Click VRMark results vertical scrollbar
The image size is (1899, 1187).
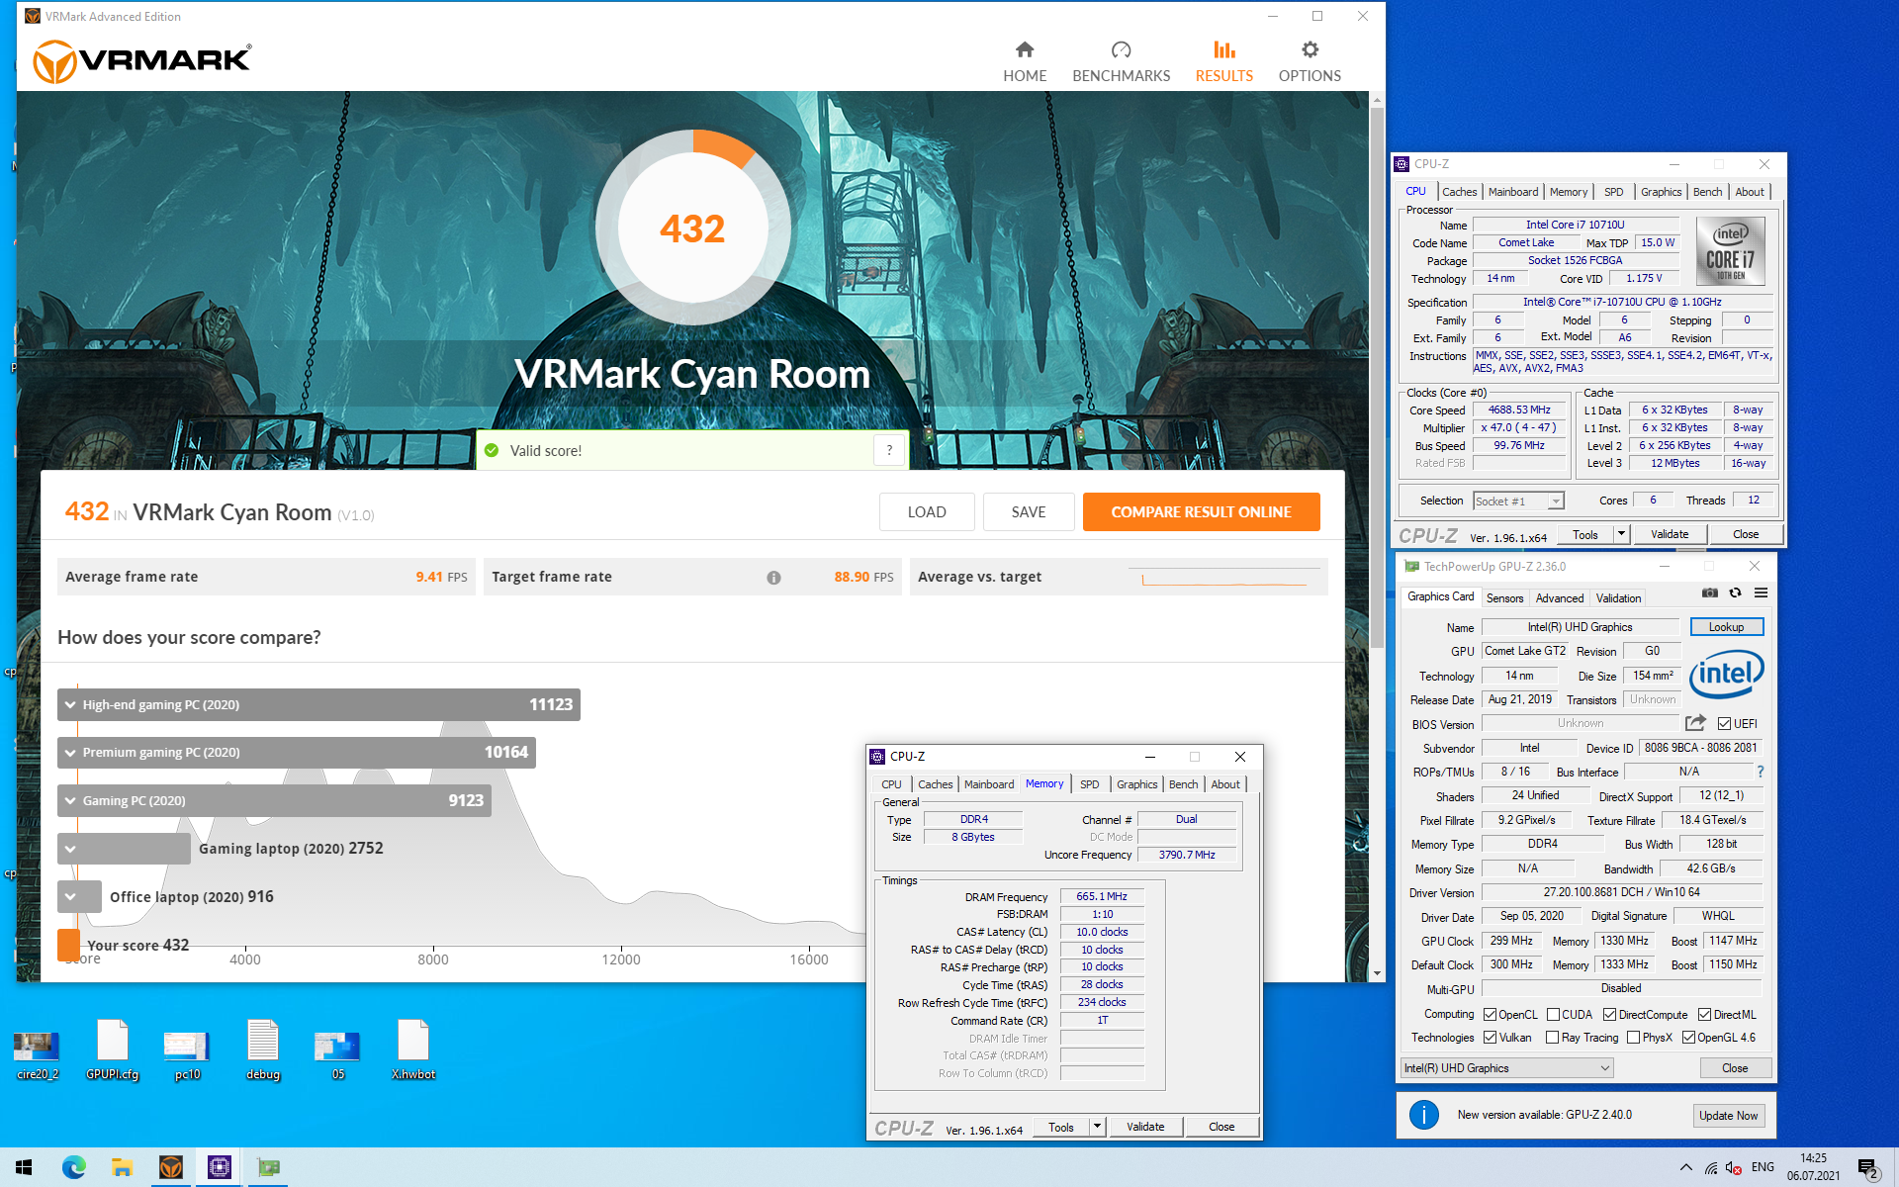tap(1376, 376)
